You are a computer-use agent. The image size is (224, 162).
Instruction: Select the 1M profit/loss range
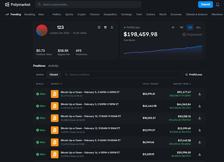coord(190,27)
